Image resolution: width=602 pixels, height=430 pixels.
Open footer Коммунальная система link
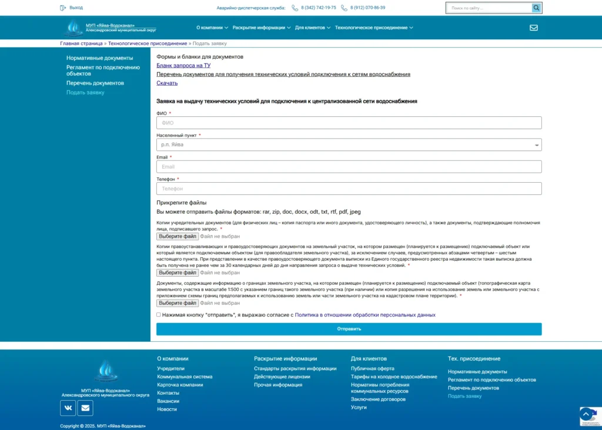[184, 377]
